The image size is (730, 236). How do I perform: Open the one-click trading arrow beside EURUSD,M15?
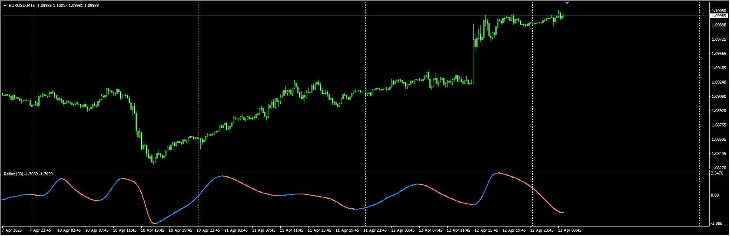point(5,6)
